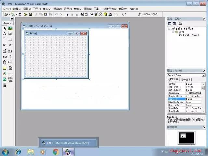This screenshot has height=156, width=208.
Task: Select the Image tool in the toolbox
Action: (x=5, y=79)
